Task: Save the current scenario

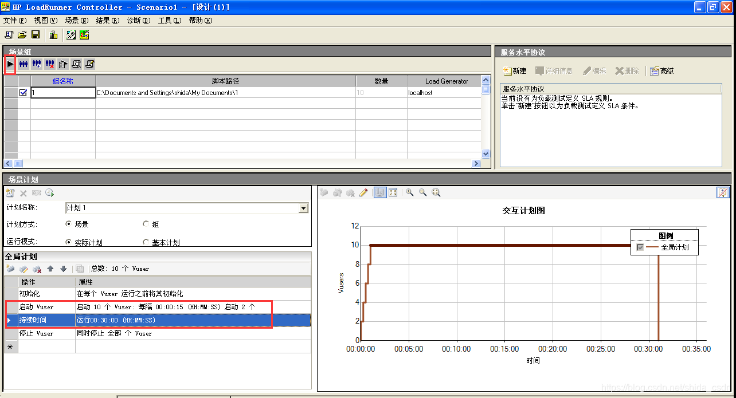Action: pos(36,34)
